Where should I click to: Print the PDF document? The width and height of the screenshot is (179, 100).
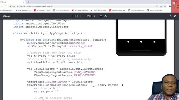pyautogui.click(x=175, y=16)
